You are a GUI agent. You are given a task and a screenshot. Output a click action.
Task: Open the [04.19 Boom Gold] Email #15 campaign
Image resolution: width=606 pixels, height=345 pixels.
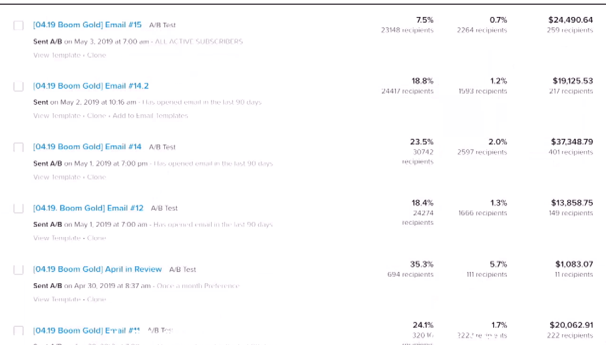[x=87, y=25]
